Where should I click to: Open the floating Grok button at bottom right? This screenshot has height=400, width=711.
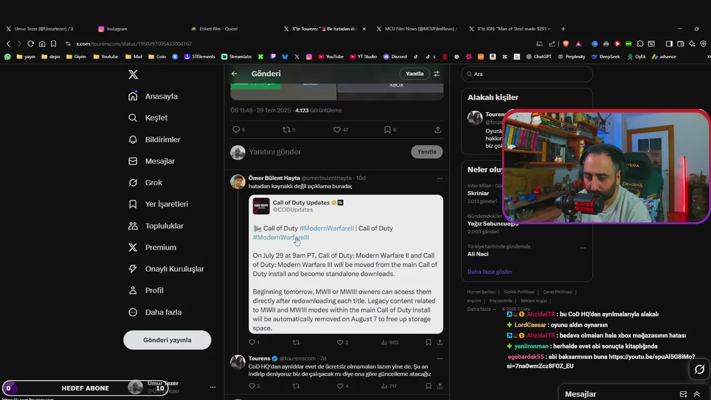[x=699, y=369]
